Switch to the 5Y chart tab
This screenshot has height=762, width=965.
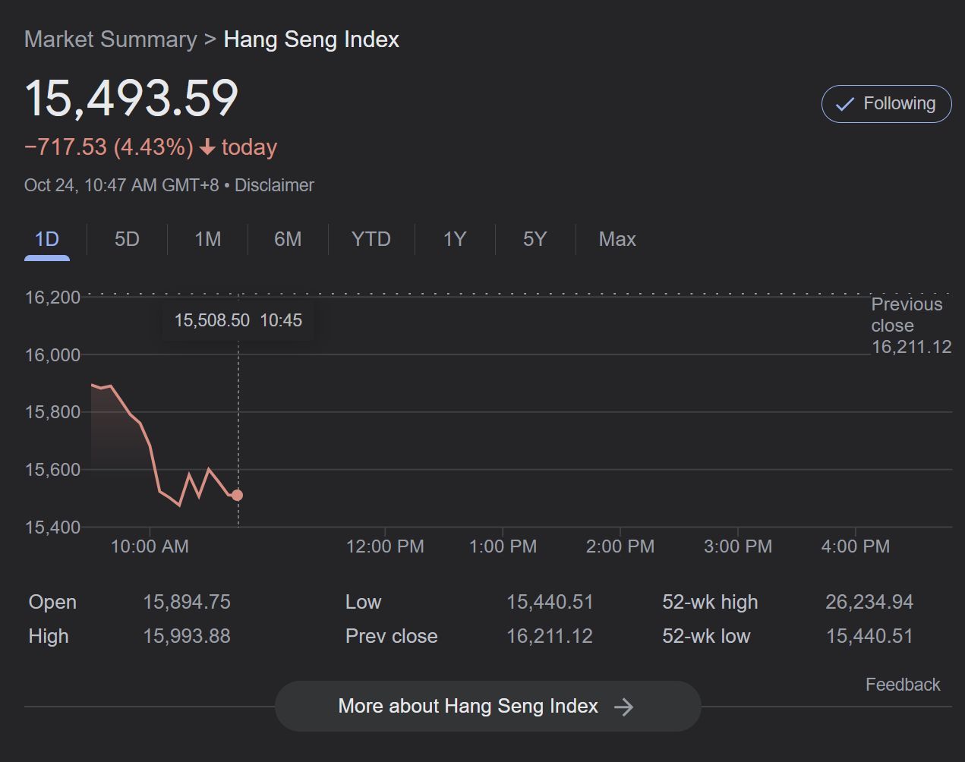click(x=535, y=239)
